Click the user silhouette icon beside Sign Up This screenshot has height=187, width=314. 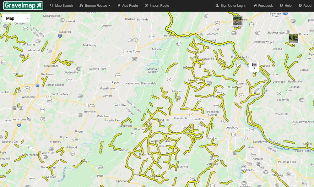click(217, 5)
